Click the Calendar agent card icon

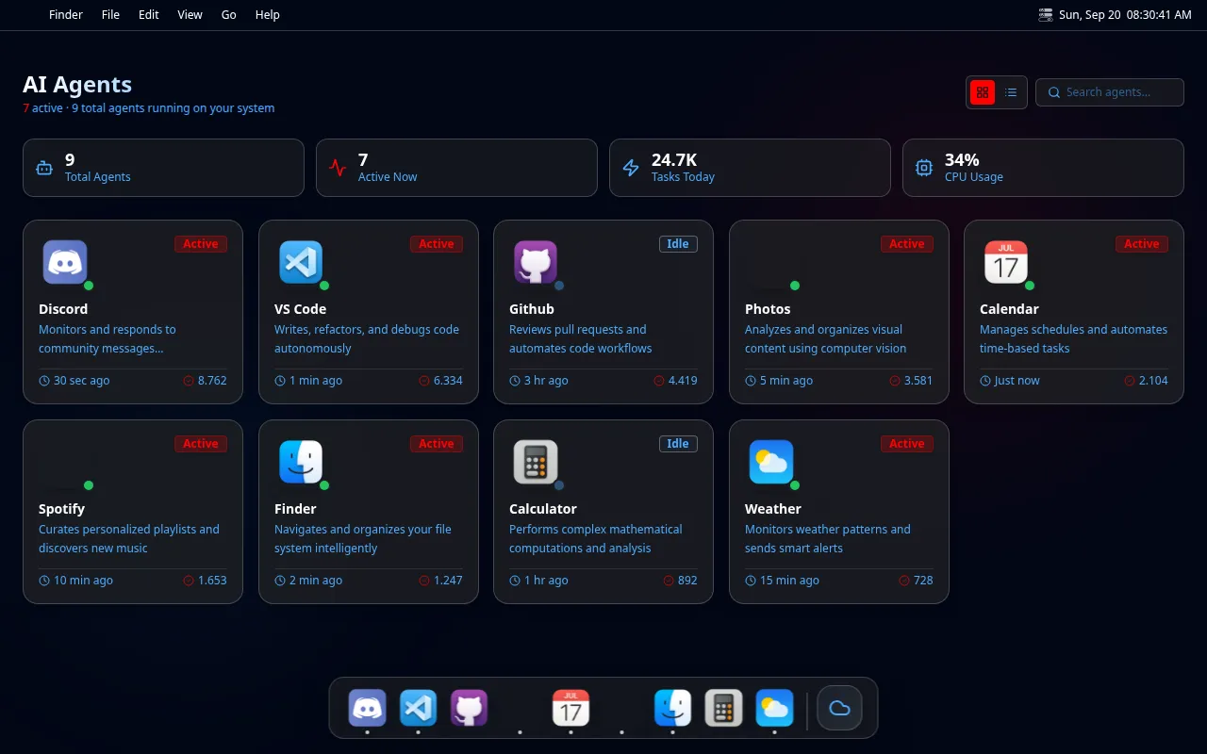1006,262
